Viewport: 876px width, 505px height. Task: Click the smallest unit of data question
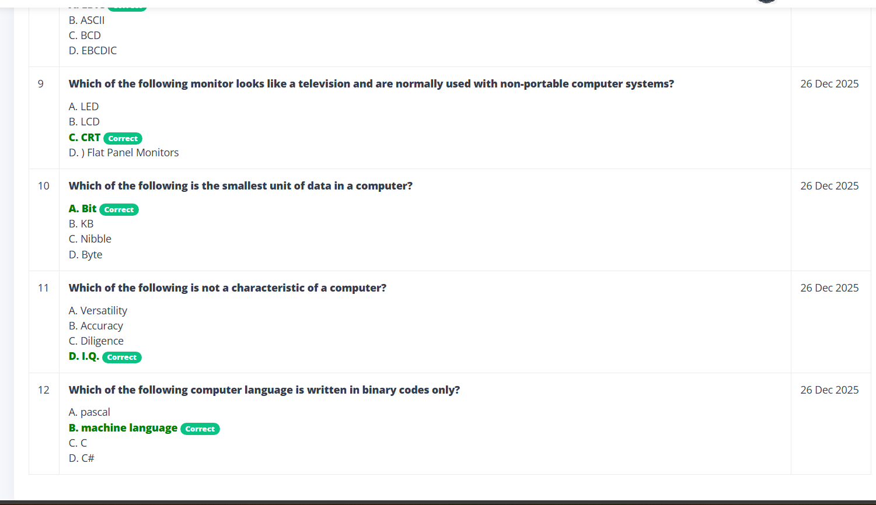(240, 186)
